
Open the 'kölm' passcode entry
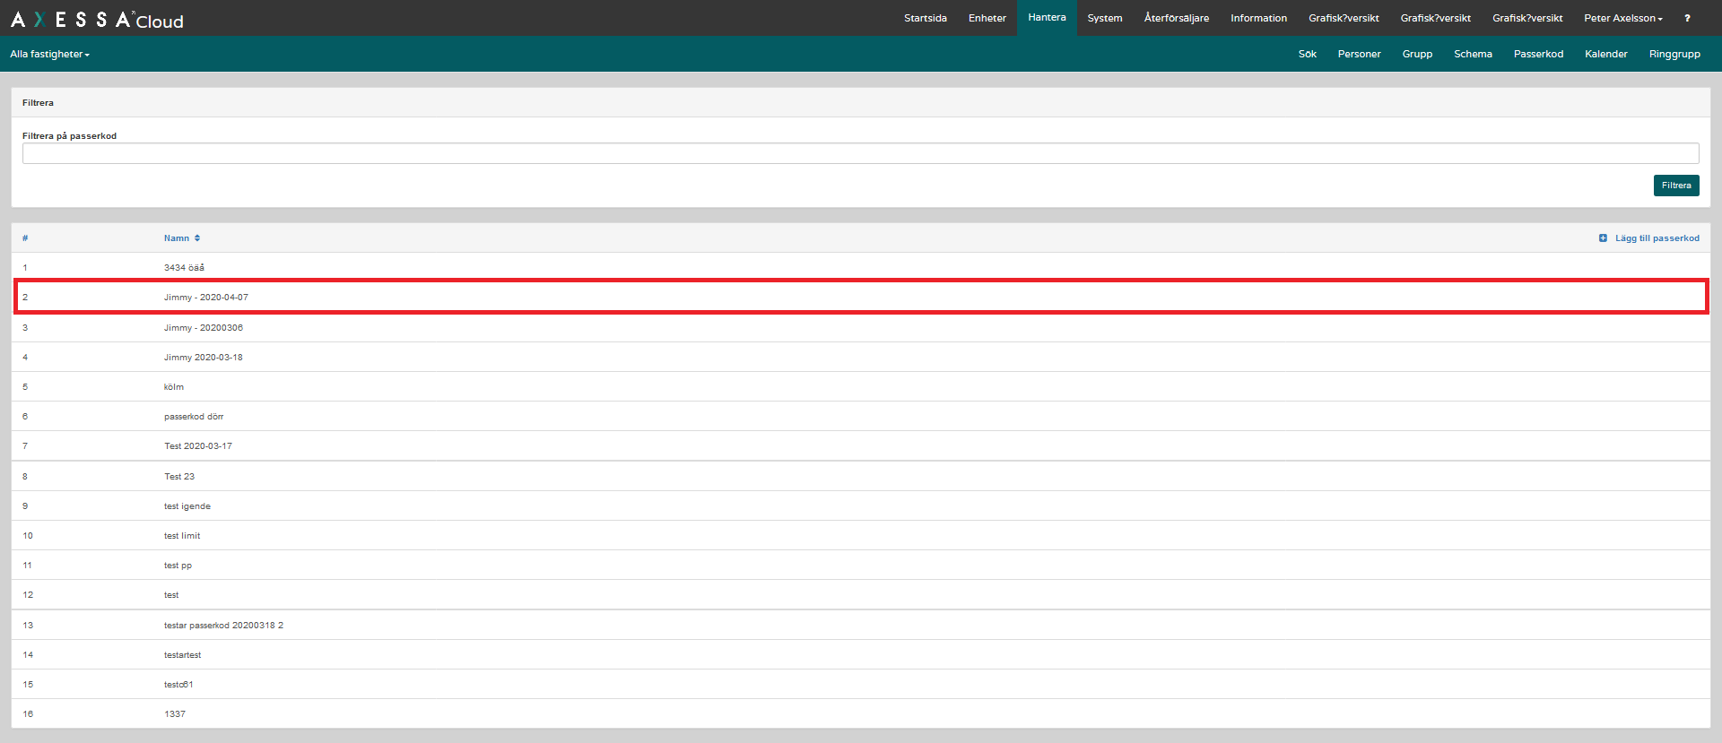860,386
